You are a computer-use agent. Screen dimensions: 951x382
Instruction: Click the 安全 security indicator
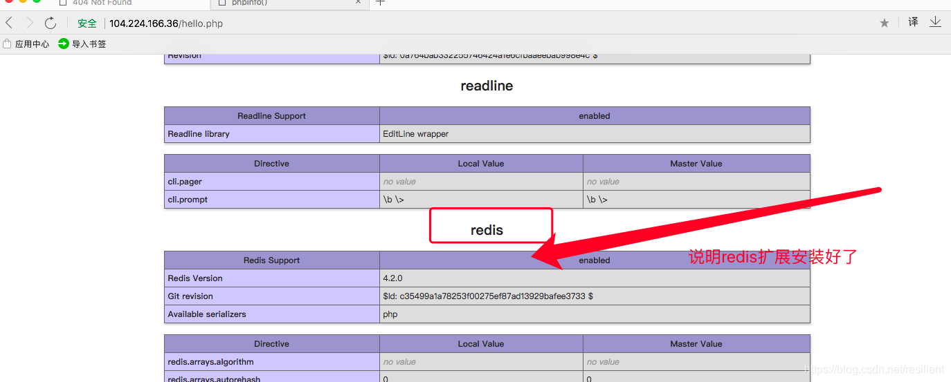87,23
